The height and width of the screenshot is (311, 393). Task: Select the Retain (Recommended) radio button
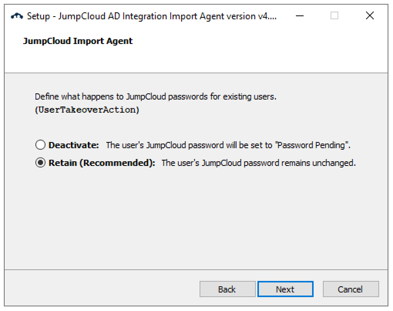click(x=40, y=163)
